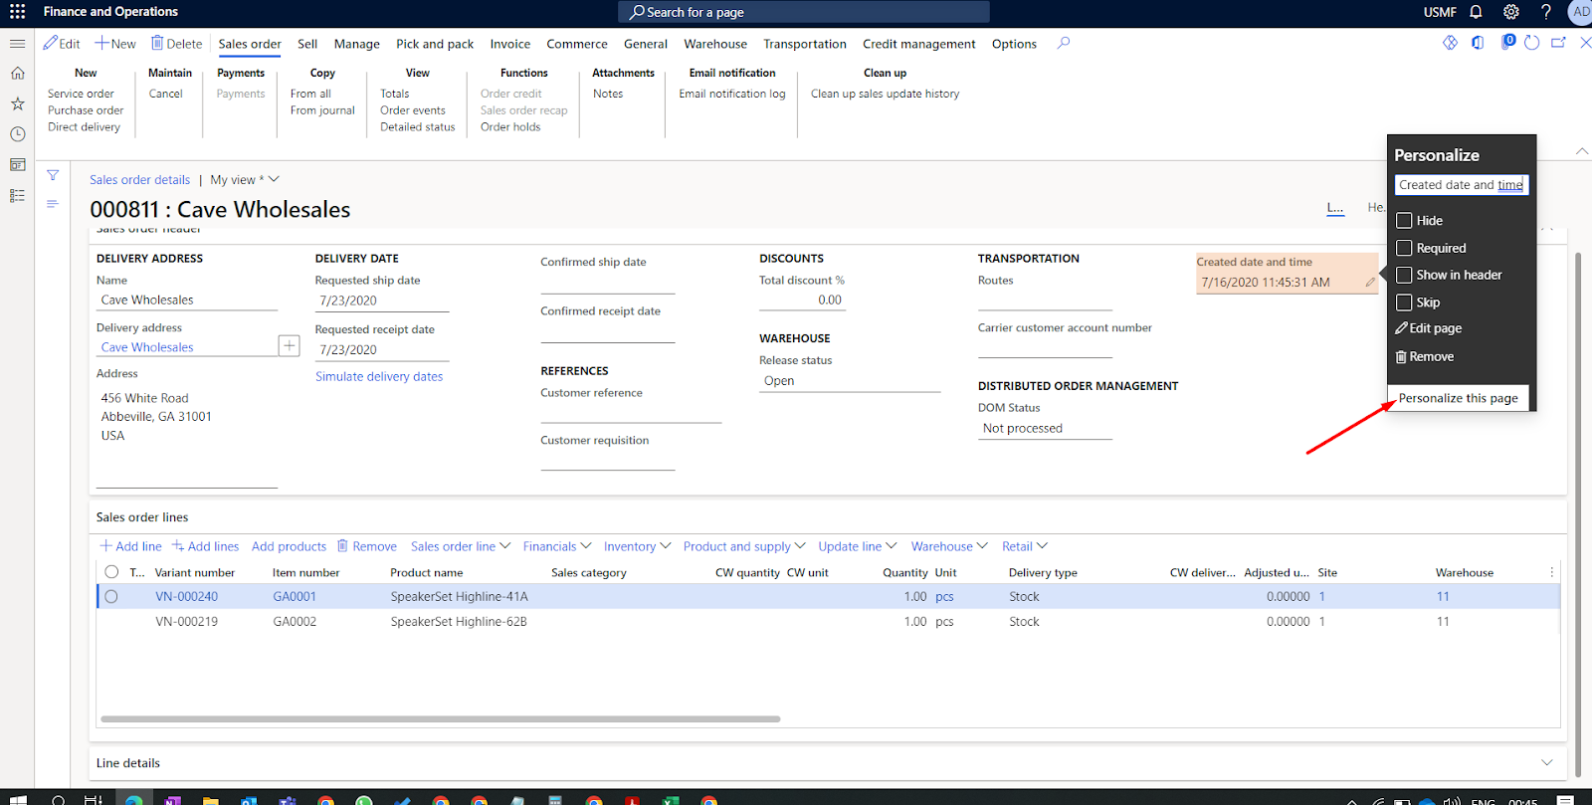Click Clean up sales update history
This screenshot has height=805, width=1592.
coord(886,94)
